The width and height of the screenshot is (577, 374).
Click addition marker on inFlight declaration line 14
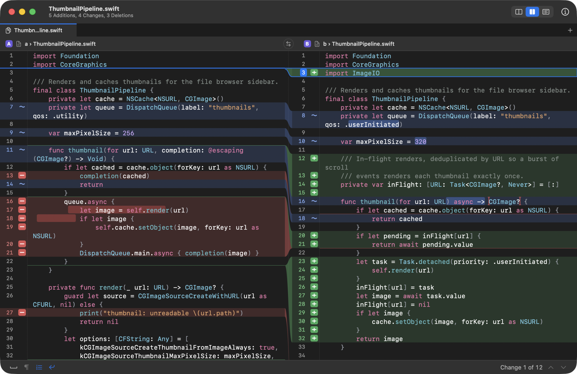click(x=314, y=184)
